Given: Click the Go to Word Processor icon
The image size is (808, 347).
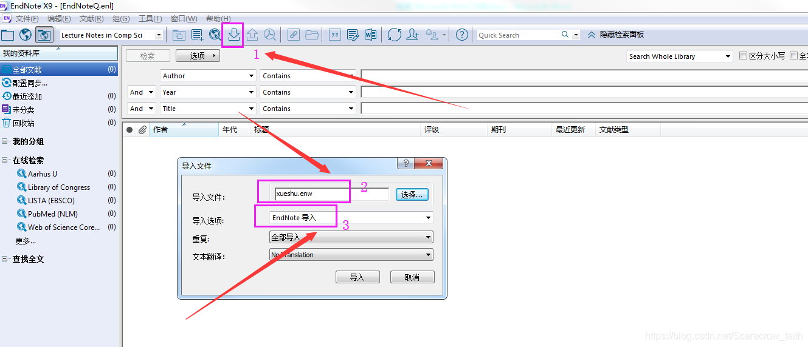Looking at the screenshot, I should (370, 35).
